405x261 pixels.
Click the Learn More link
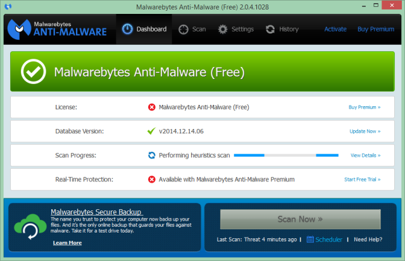tap(68, 243)
